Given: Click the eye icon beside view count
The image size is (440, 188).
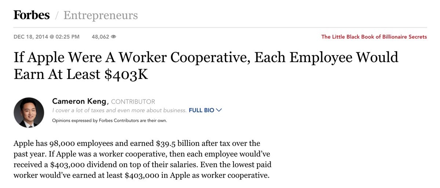Looking at the screenshot, I should click(113, 37).
